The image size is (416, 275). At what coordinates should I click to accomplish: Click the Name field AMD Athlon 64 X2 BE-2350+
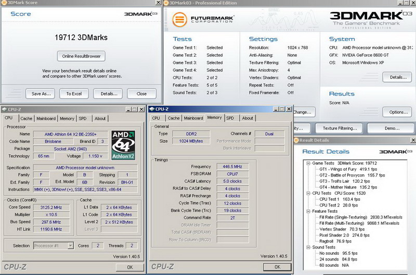click(x=71, y=134)
